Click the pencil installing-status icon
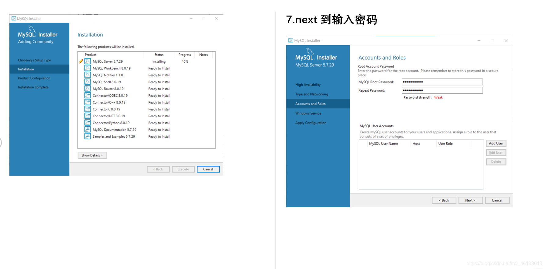The width and height of the screenshot is (545, 269). pos(81,61)
